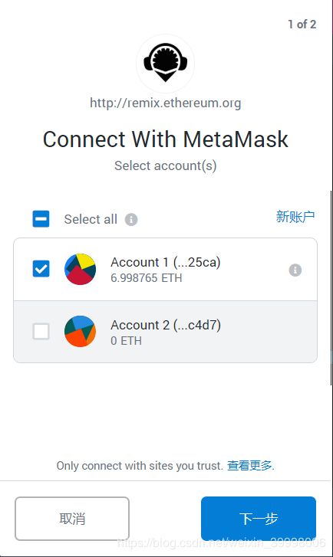Click the vertical scrollbar on right edge

point(331,288)
